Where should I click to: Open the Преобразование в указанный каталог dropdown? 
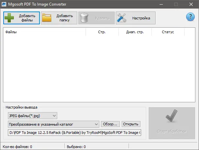53,124
